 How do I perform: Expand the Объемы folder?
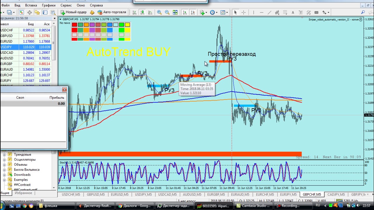point(4,164)
